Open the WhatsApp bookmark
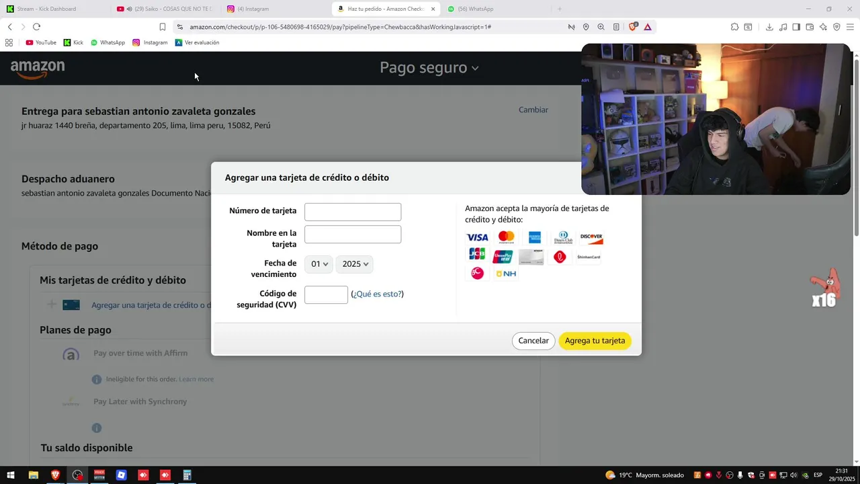This screenshot has height=484, width=860. (x=107, y=42)
